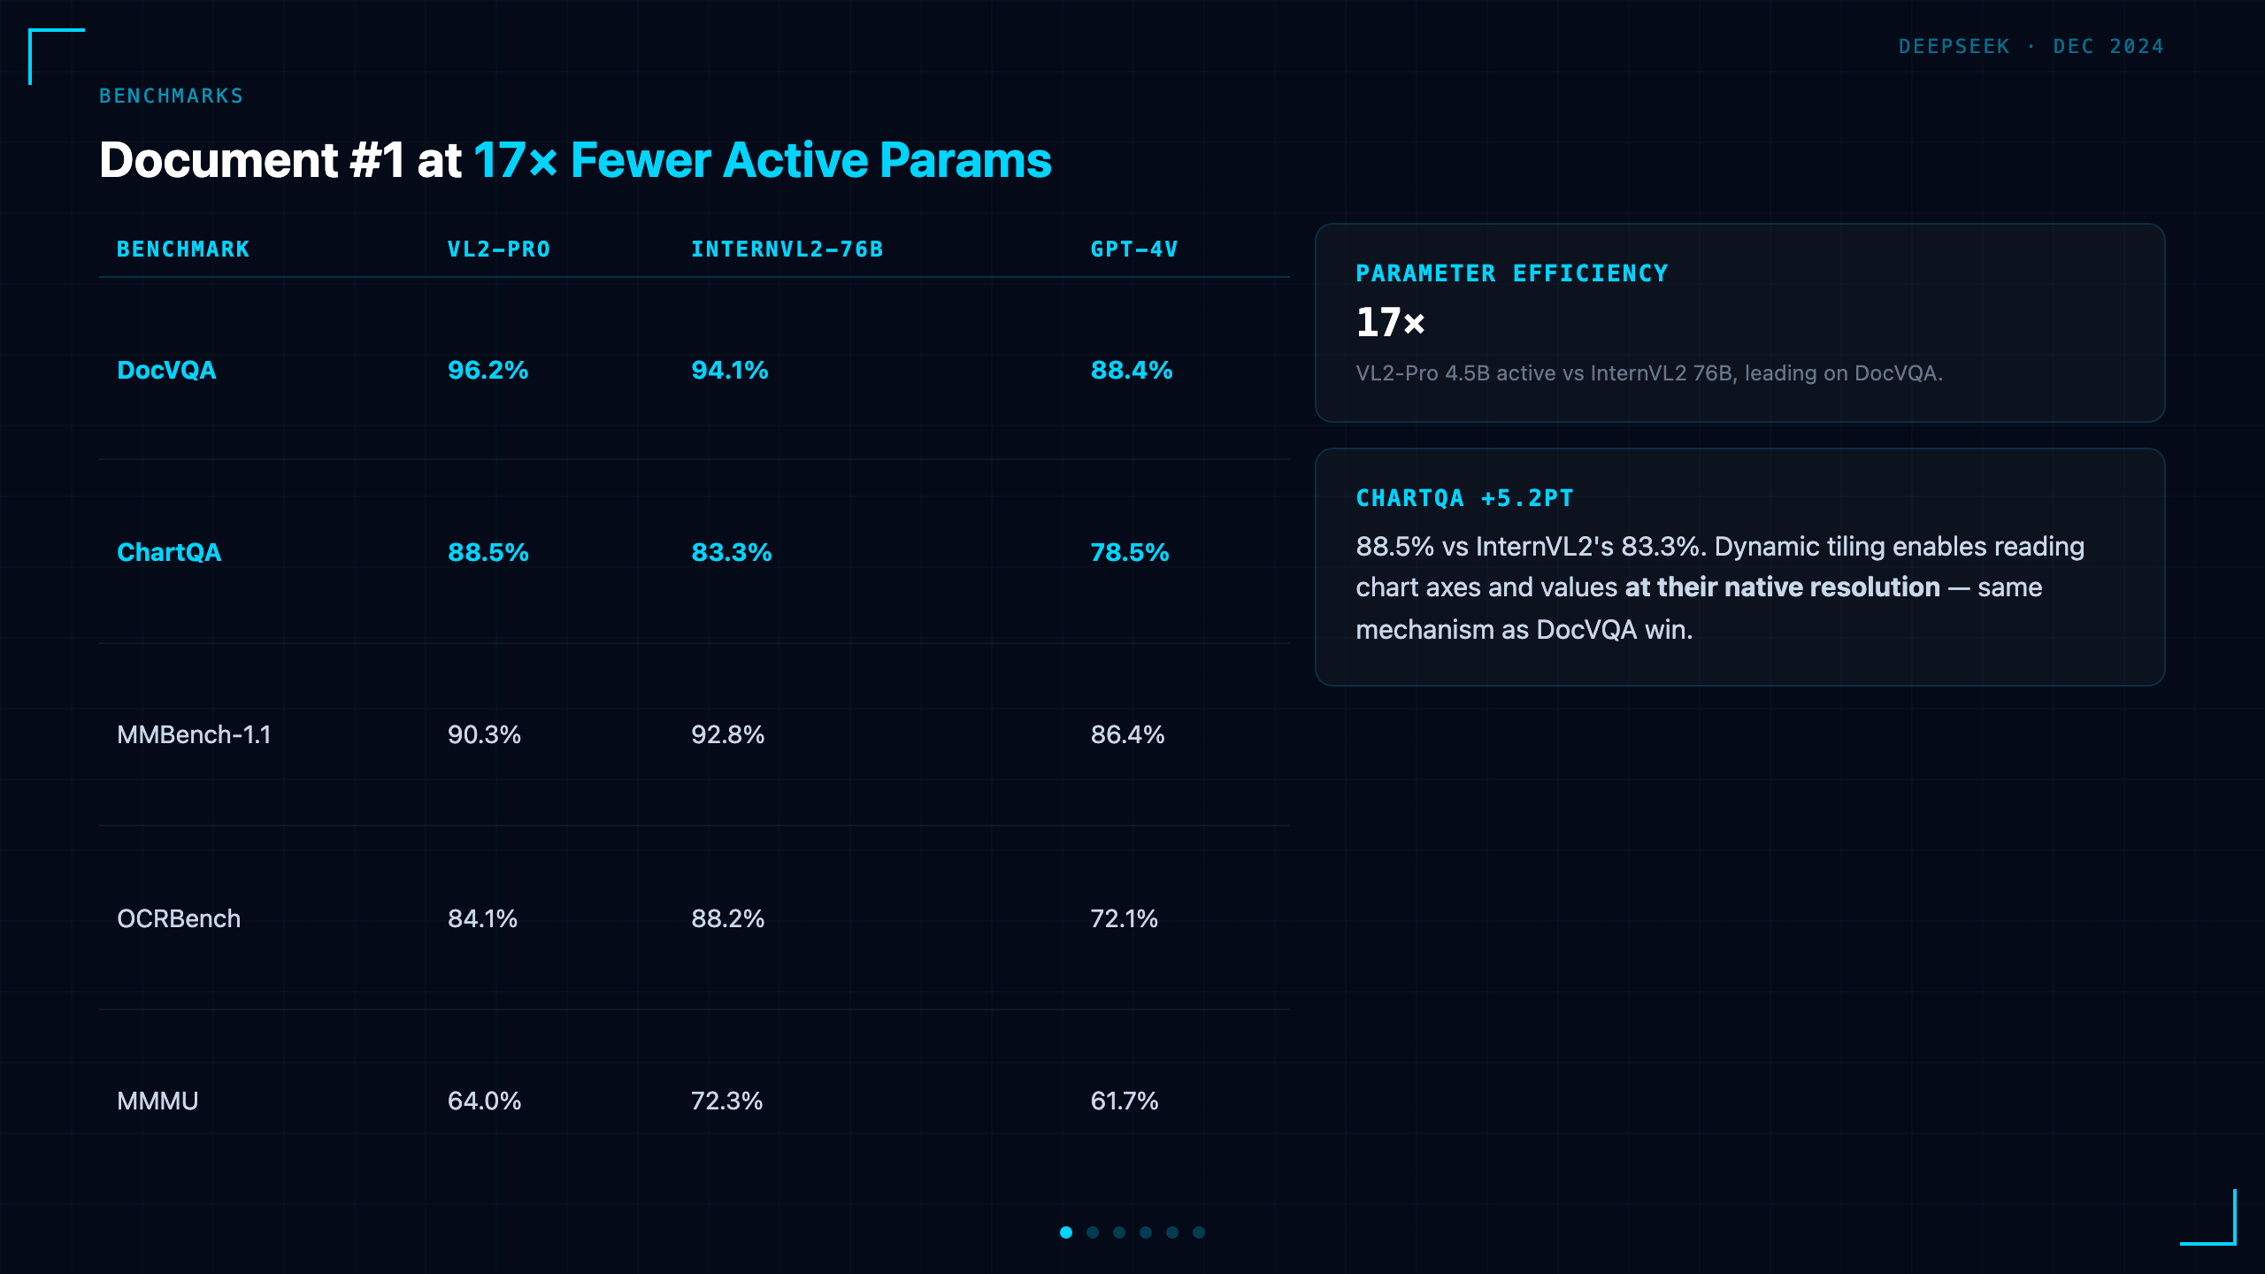This screenshot has height=1274, width=2265.
Task: Click the BENCHMARKS section label
Action: point(172,96)
